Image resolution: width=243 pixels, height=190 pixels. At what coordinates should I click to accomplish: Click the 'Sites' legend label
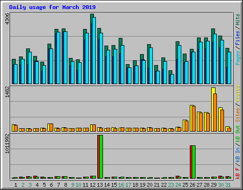tap(238, 115)
